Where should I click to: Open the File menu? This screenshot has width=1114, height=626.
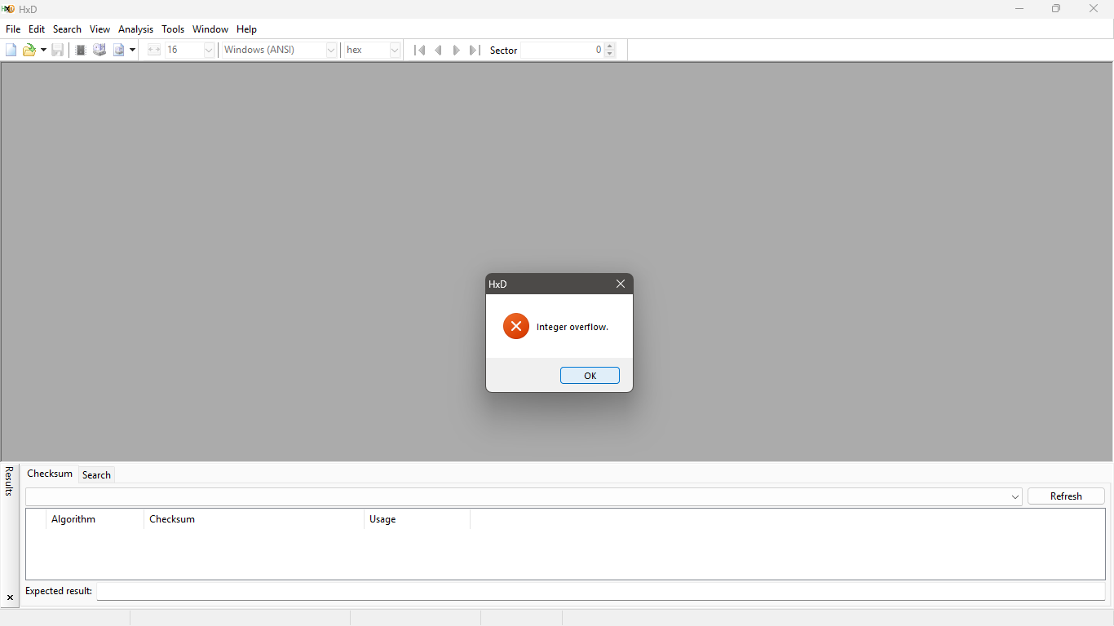pyautogui.click(x=13, y=29)
